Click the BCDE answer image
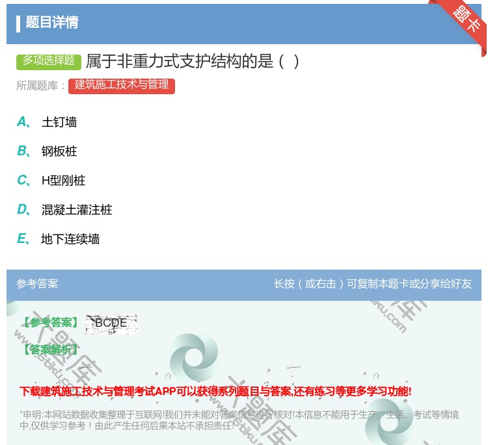 [111, 324]
